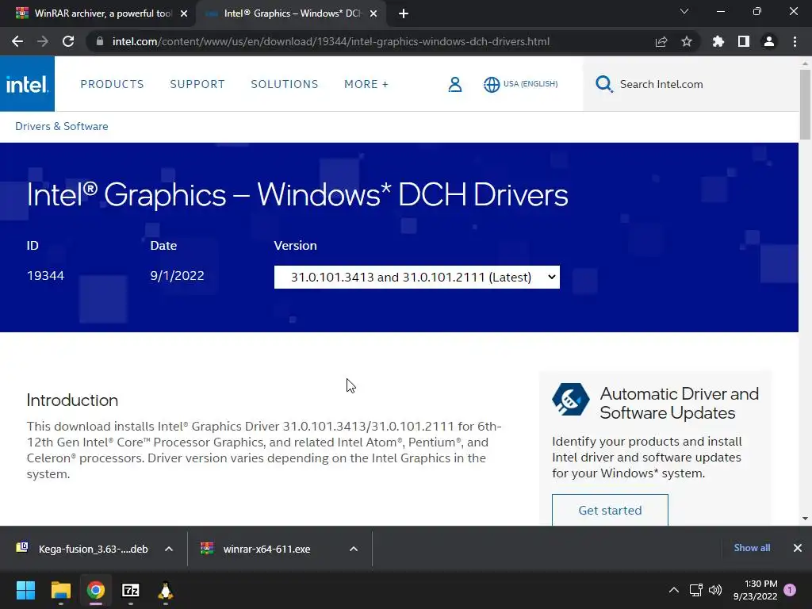The height and width of the screenshot is (609, 812).
Task: Close the Intel Graphics tab
Action: 373,13
